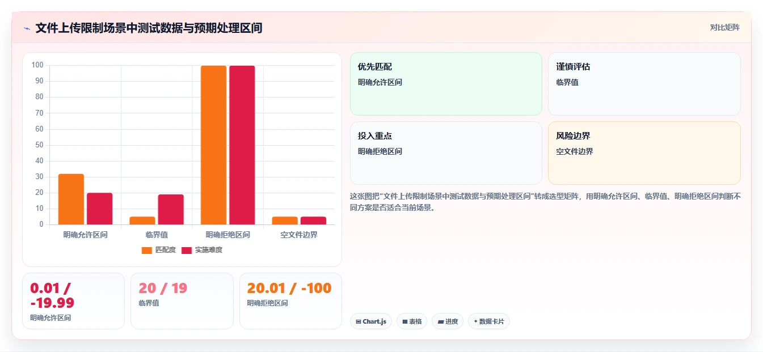
Task: Click the orange 明确拒绝区间 bar
Action: [x=213, y=145]
